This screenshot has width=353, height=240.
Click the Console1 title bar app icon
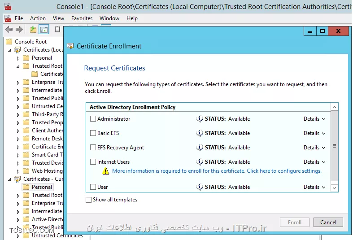[x=8, y=6]
